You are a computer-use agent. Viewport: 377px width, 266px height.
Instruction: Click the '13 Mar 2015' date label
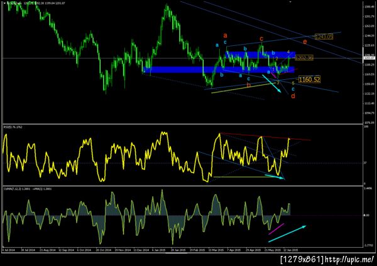(216, 250)
